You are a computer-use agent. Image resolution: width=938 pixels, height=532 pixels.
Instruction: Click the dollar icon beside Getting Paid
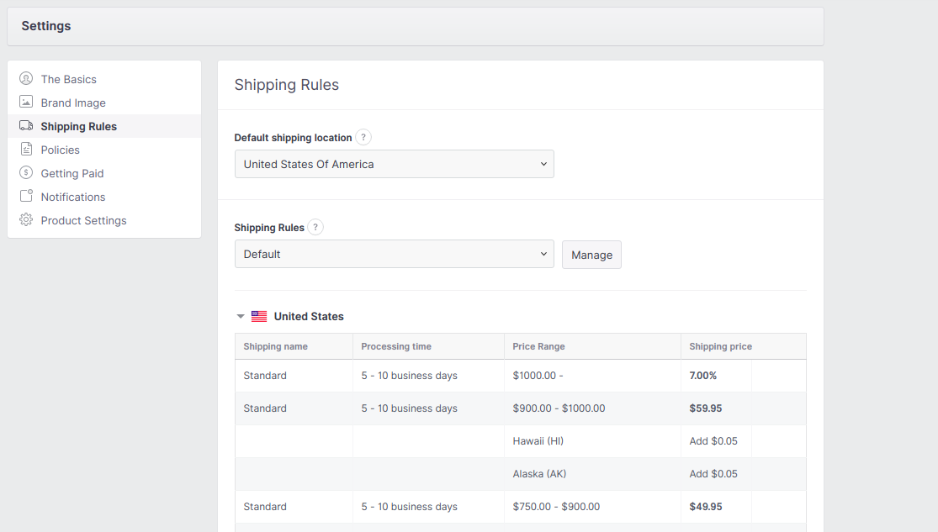coord(26,173)
